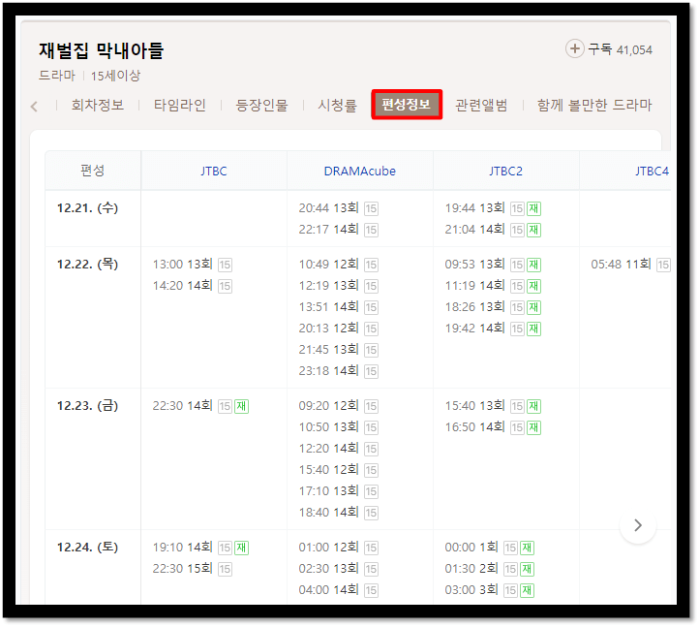
Task: Click the 18:40 14회 entry
Action: pyautogui.click(x=338, y=514)
